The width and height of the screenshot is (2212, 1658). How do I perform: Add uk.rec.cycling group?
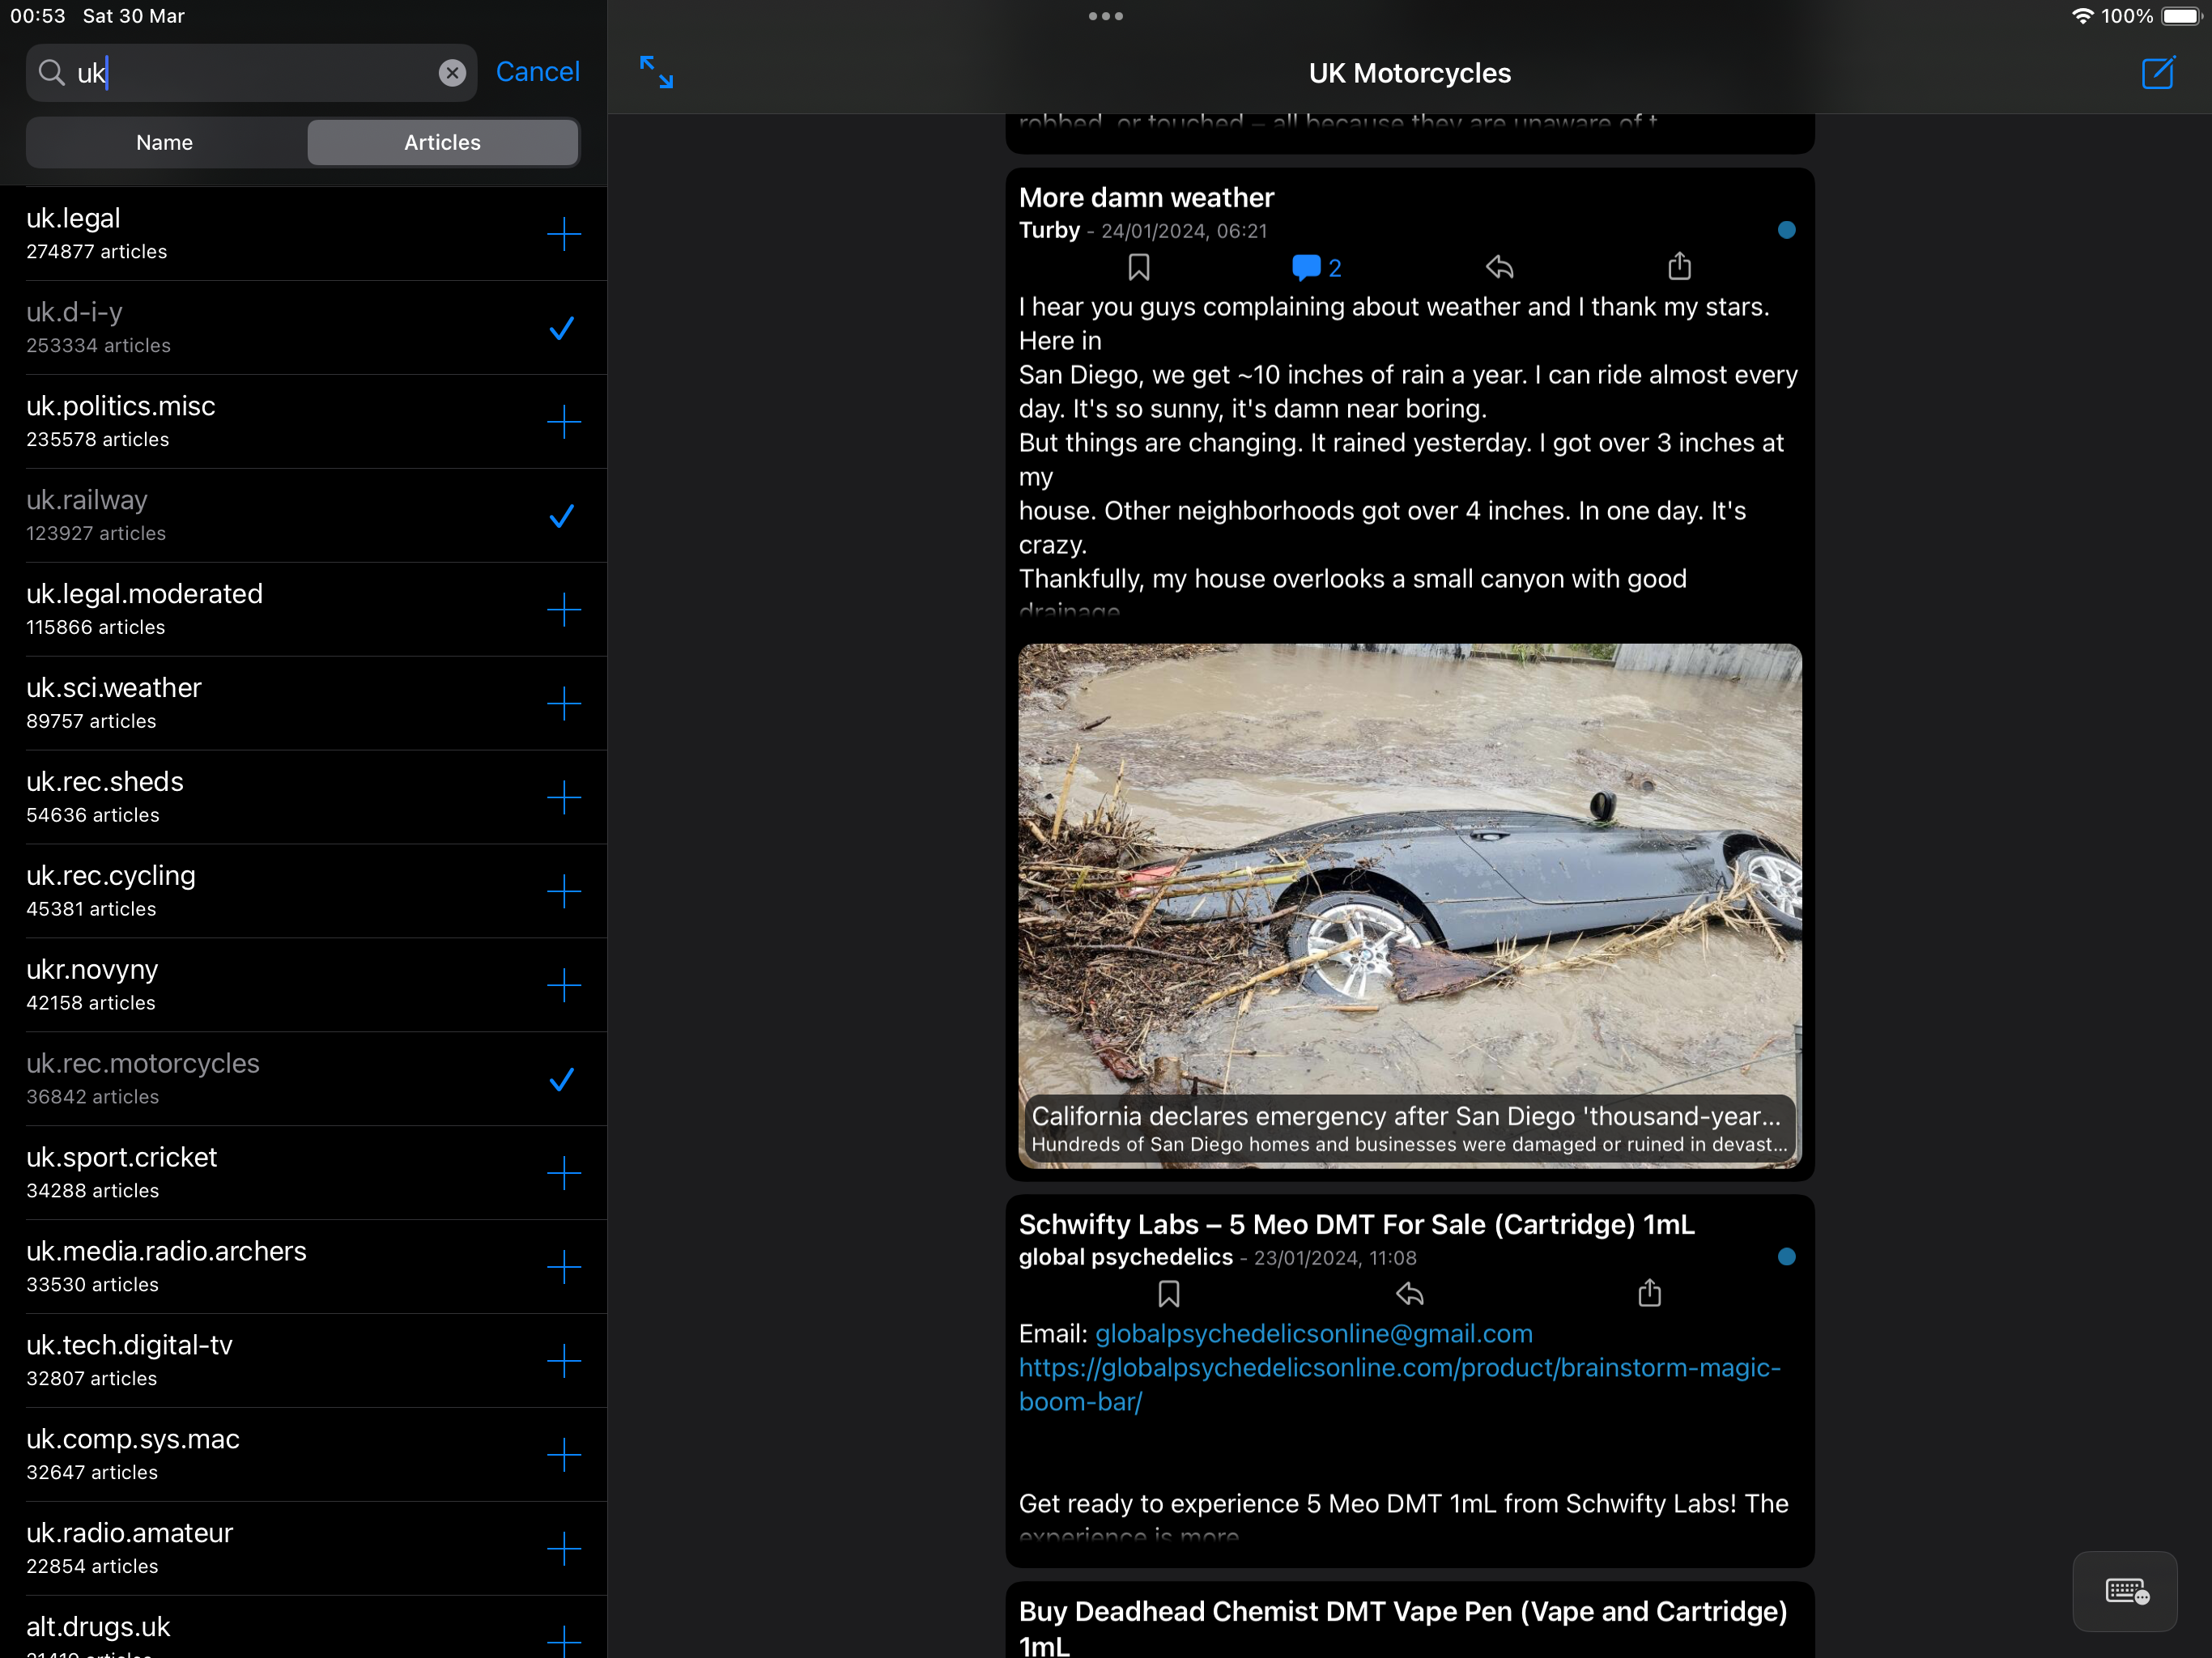point(564,891)
